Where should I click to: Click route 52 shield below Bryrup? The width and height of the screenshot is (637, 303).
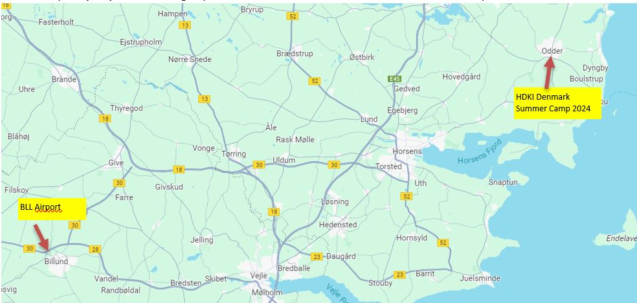[x=292, y=16]
